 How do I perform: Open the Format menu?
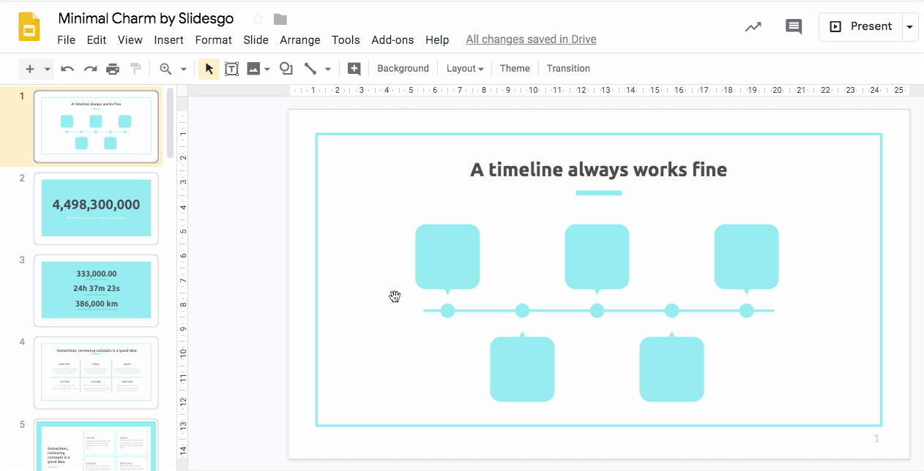[x=213, y=40]
